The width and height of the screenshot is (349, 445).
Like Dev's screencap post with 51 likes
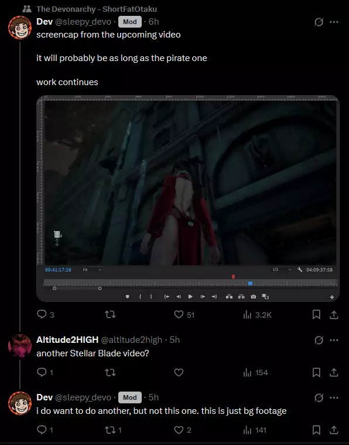[179, 315]
